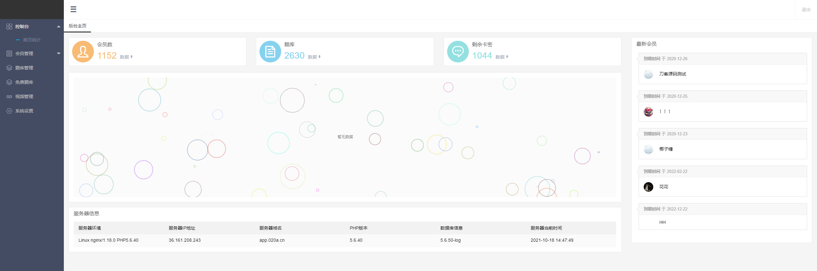This screenshot has height=271, width=817.
Task: Click the 退出 logout link
Action: point(806,10)
